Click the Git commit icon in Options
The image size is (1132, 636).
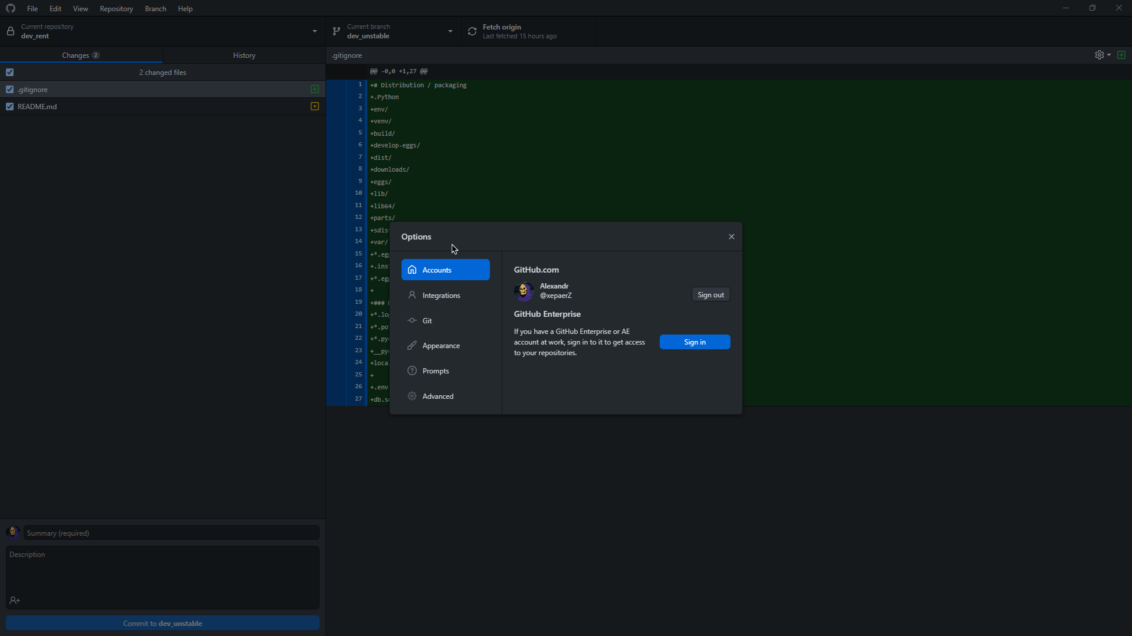412,320
